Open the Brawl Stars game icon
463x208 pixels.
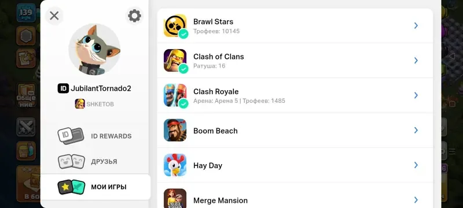coord(175,25)
